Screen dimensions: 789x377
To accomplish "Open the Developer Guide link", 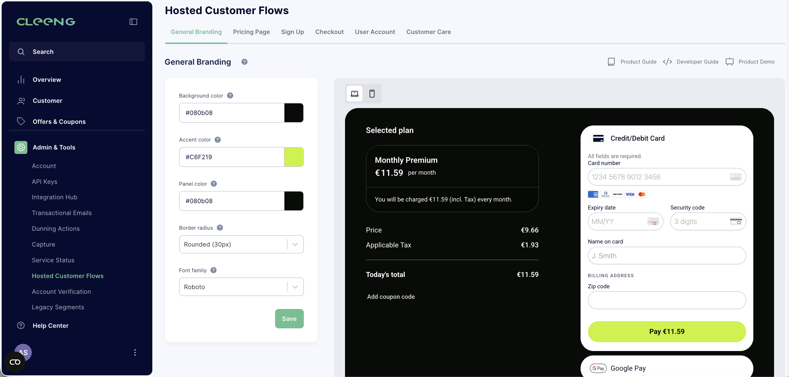I will pos(697,62).
